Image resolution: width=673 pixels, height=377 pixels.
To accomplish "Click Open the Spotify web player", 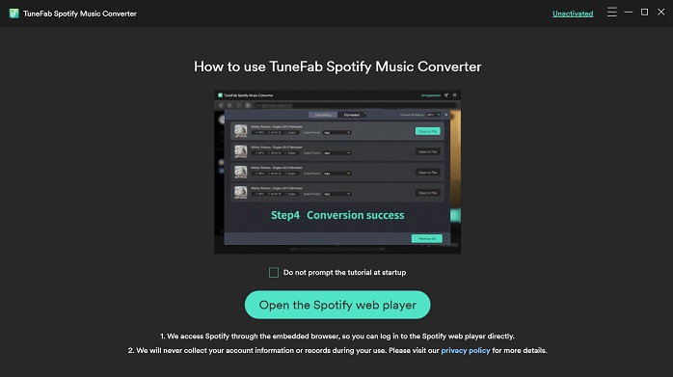I will (337, 305).
